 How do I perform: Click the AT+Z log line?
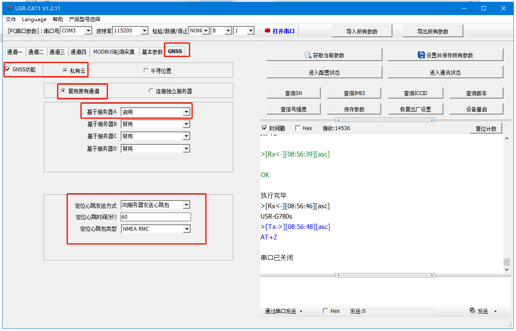268,237
